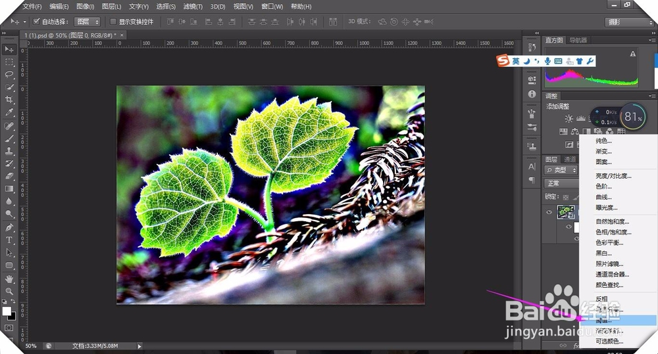This screenshot has width=658, height=354.
Task: Open the 正常 blend mode dropdown
Action: click(563, 183)
